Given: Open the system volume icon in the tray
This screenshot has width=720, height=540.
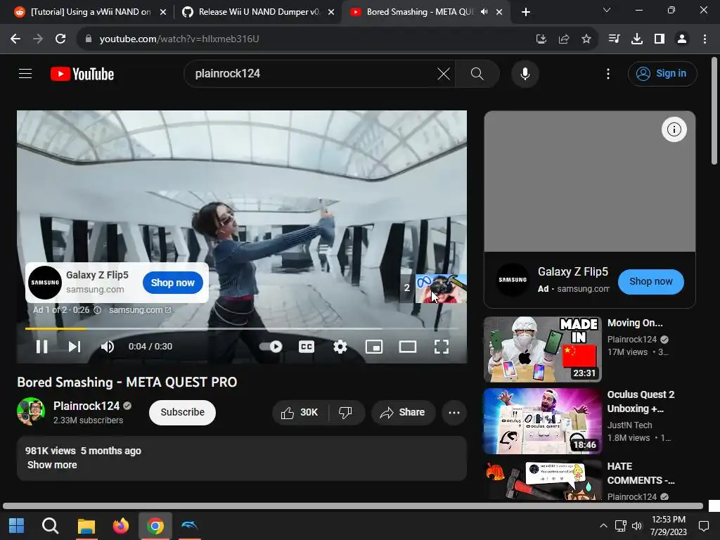Looking at the screenshot, I should point(636,526).
